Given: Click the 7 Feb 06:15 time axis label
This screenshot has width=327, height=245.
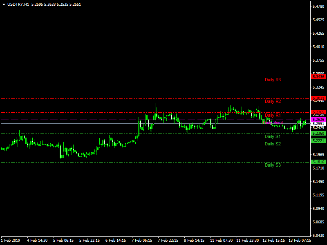Looking at the screenshot, I should [143, 241].
